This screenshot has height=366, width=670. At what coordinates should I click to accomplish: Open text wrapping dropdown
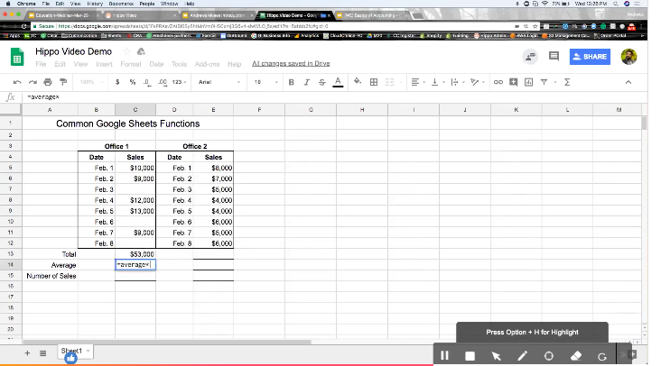click(x=457, y=82)
